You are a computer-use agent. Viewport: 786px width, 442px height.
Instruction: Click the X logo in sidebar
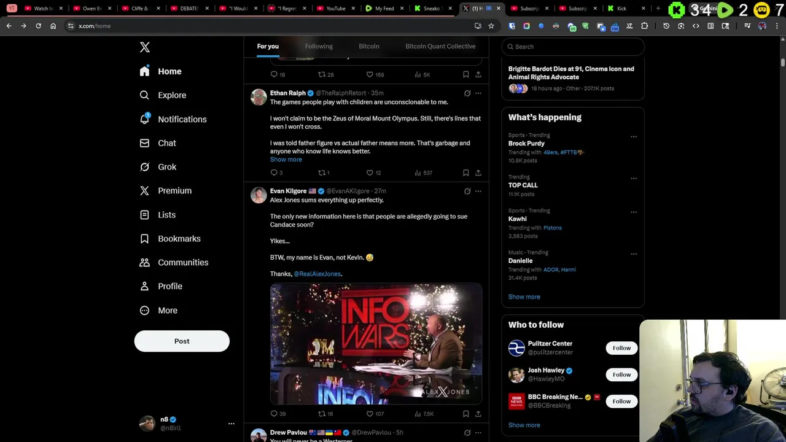[145, 47]
